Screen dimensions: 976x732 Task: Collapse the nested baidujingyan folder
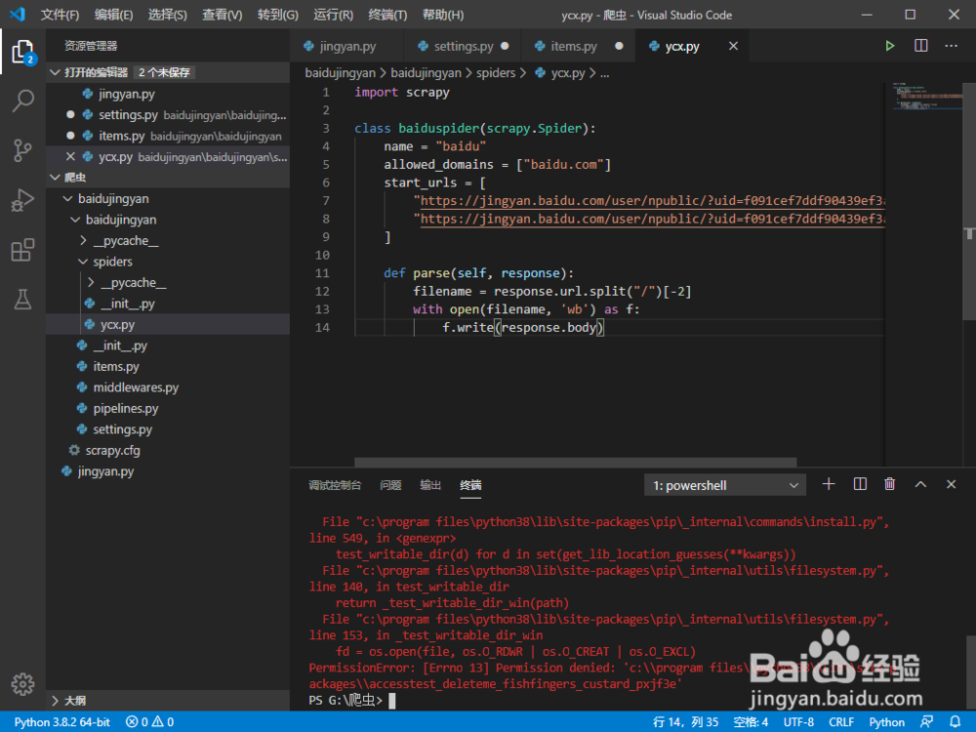(75, 220)
